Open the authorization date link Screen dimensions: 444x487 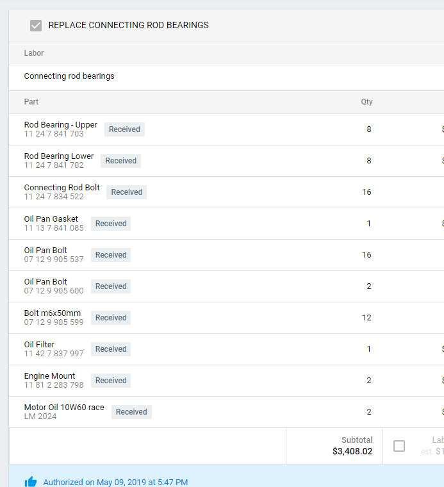coord(115,482)
